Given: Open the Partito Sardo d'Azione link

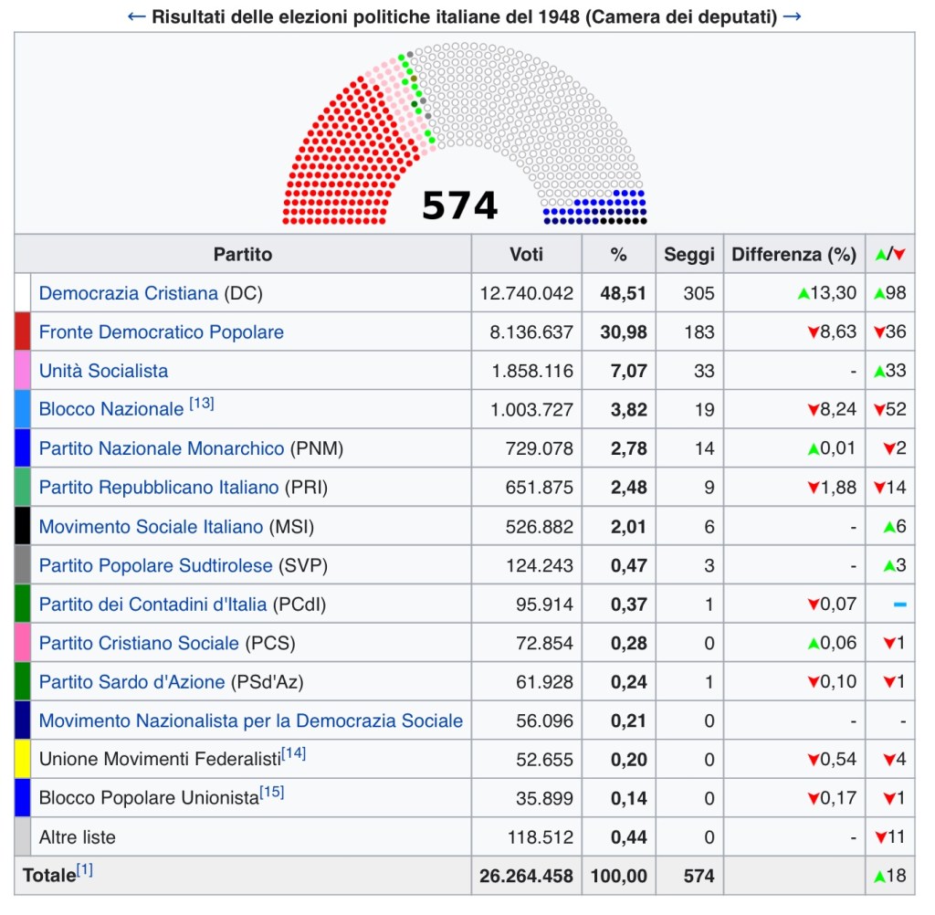Looking at the screenshot, I should click(131, 682).
